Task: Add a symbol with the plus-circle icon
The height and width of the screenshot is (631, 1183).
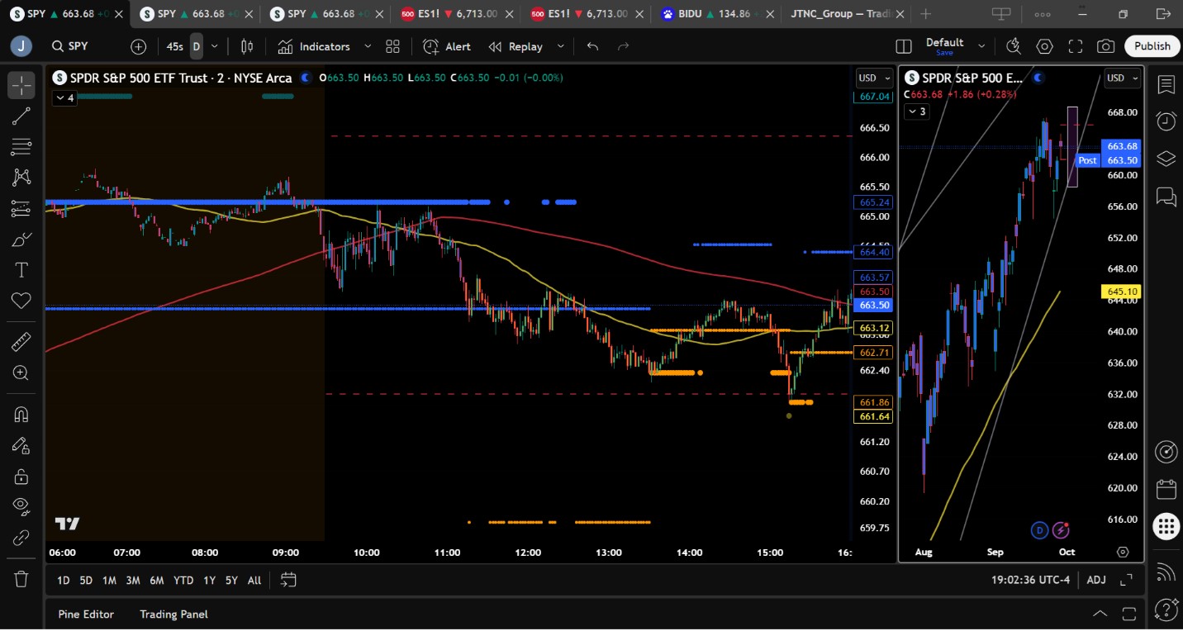Action: pos(138,46)
